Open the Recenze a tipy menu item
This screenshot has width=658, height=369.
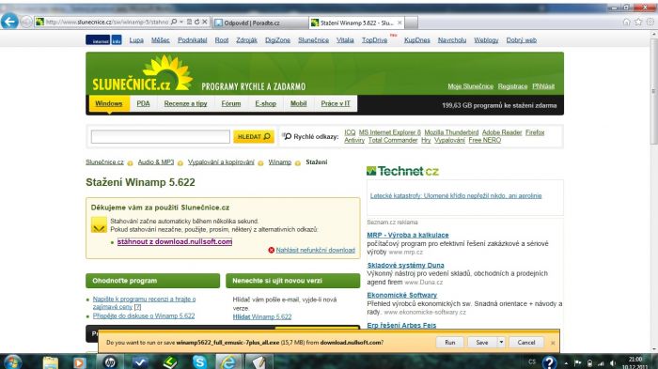185,103
